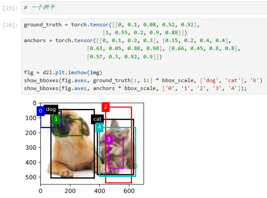Viewport: 267px width, 198px height.
Task: Click the magenta anchor label '3' in plot
Action: 108,140
